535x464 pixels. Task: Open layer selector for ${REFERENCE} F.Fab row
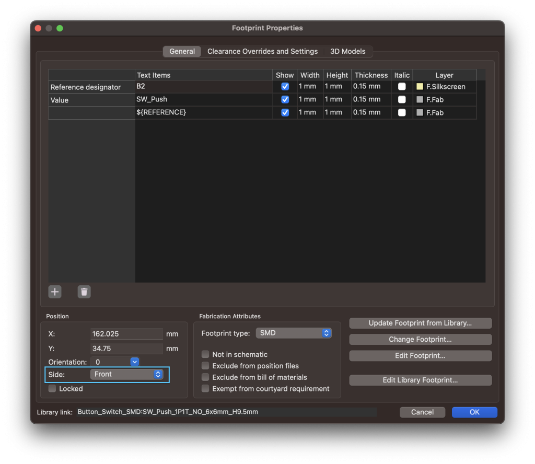445,112
